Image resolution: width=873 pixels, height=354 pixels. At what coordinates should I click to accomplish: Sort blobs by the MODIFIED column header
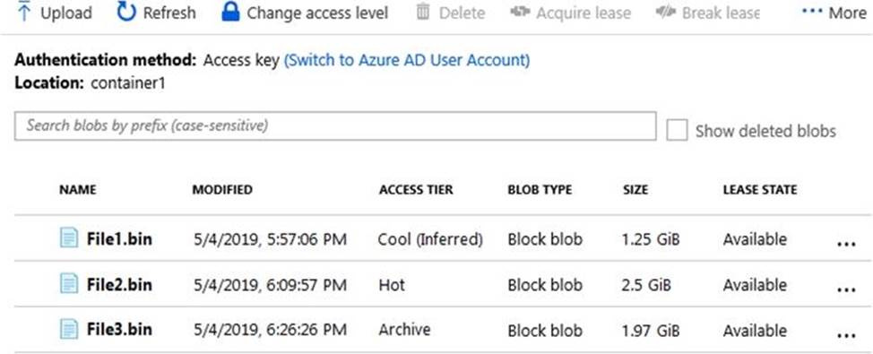pyautogui.click(x=222, y=190)
